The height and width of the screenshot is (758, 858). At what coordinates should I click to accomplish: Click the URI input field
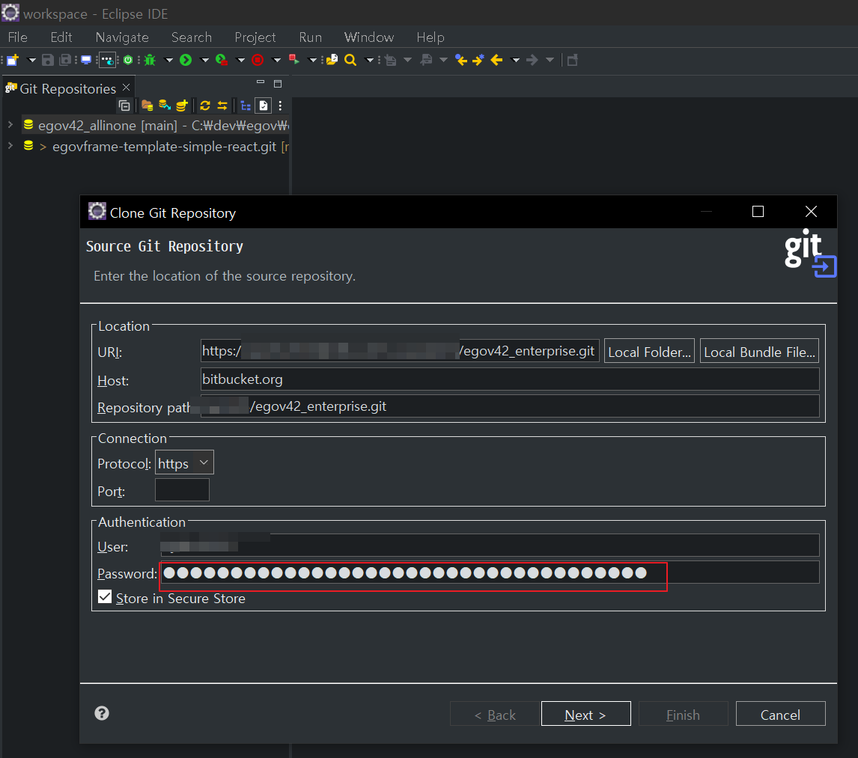point(400,350)
